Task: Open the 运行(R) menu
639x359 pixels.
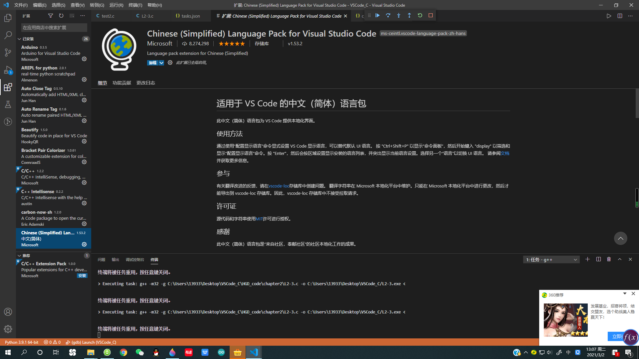Action: click(116, 5)
